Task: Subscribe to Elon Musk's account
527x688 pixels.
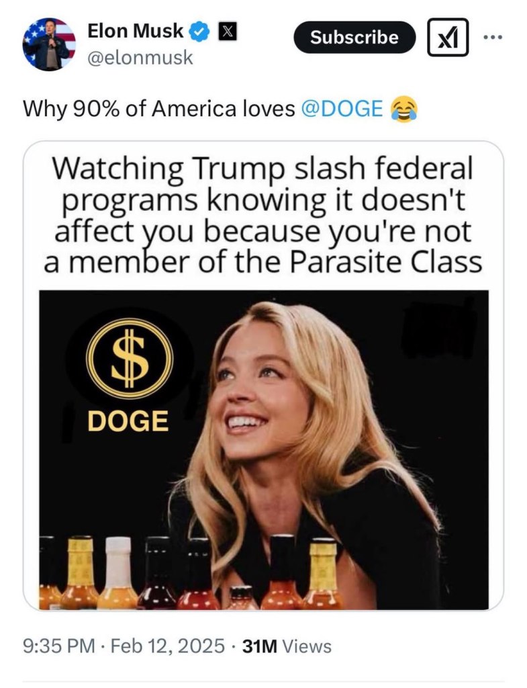Action: [354, 38]
